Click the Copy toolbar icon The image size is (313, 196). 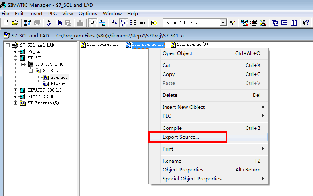(59, 23)
